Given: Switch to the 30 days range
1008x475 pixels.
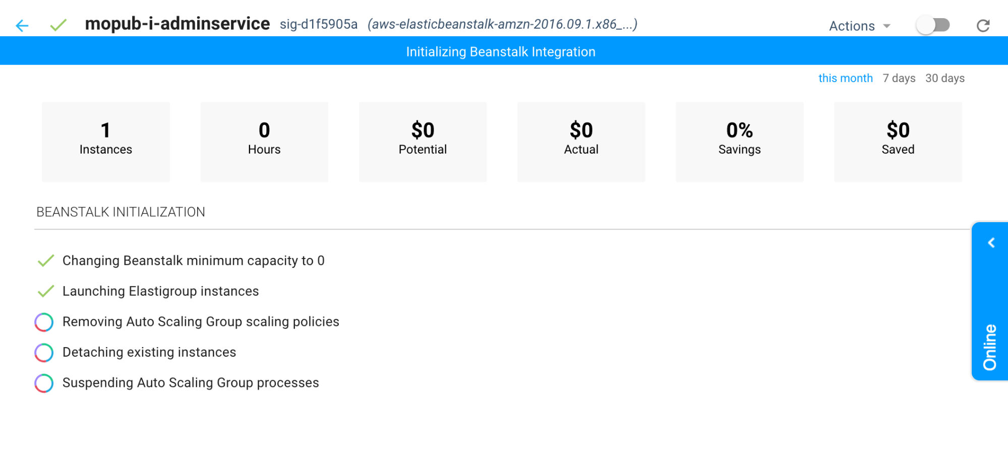Looking at the screenshot, I should pos(944,78).
